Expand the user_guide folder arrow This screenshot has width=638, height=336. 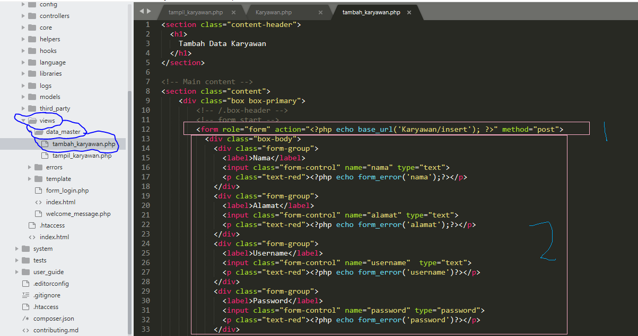coord(17,272)
